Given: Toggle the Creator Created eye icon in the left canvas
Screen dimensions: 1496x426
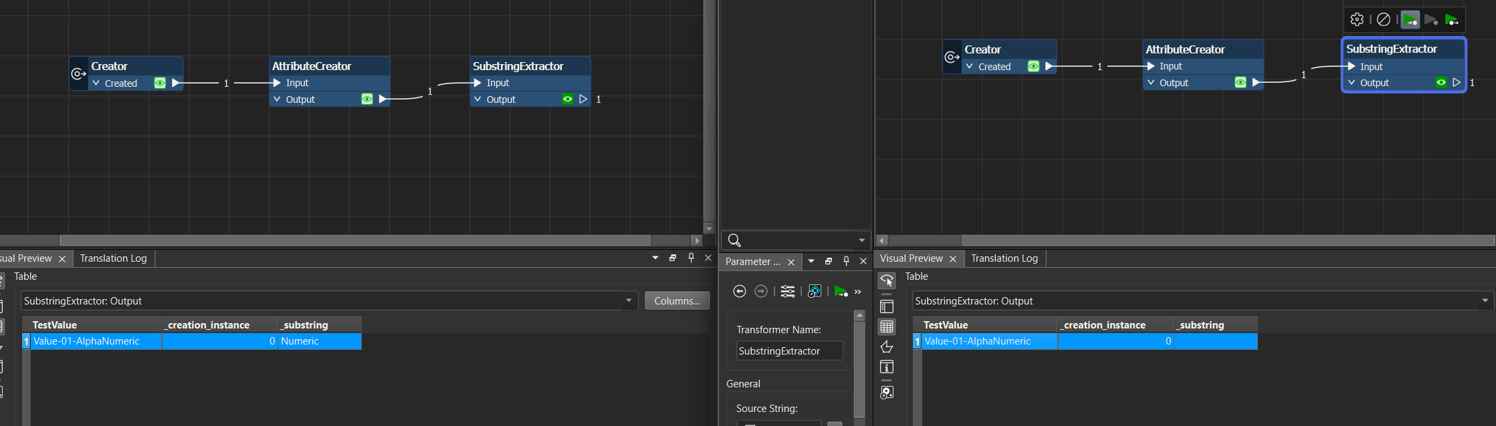Looking at the screenshot, I should click(x=160, y=83).
